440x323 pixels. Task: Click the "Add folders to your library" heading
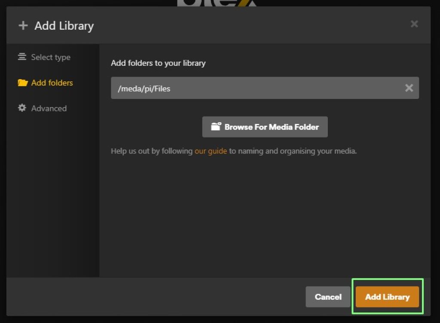coord(158,63)
